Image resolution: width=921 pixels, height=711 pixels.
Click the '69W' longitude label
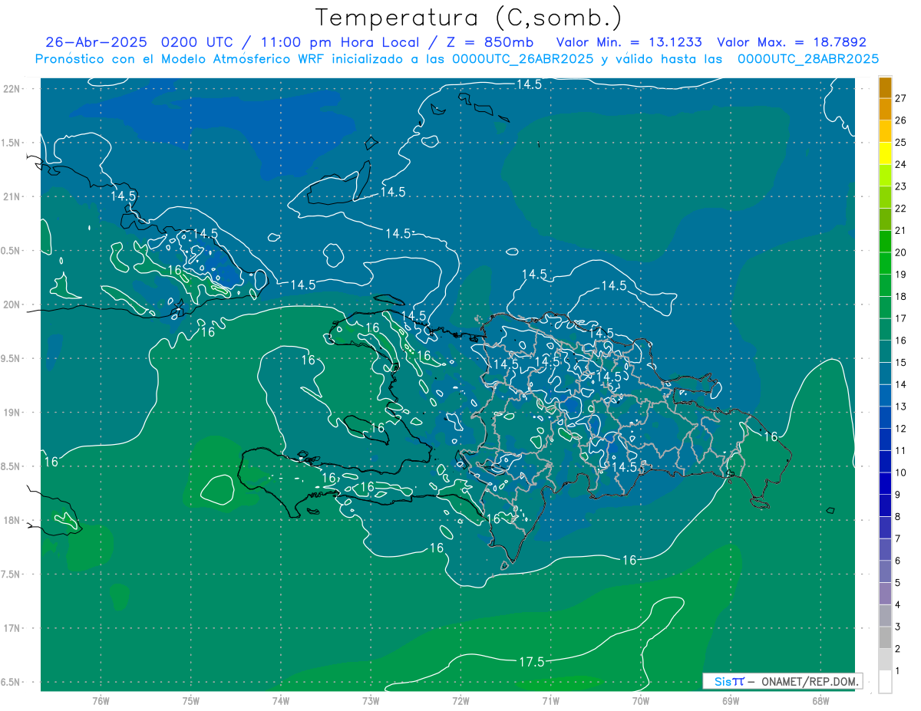click(731, 701)
